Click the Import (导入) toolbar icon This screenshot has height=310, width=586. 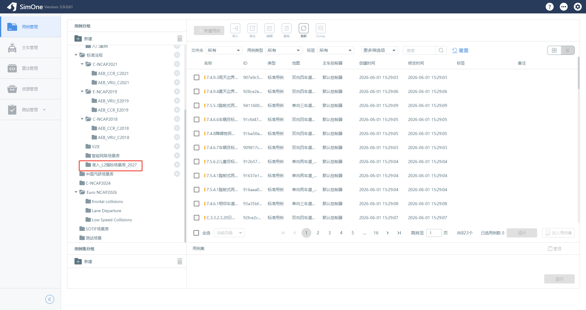(x=235, y=28)
